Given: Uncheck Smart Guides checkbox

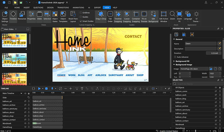Looking at the screenshot, I should tap(81, 21).
